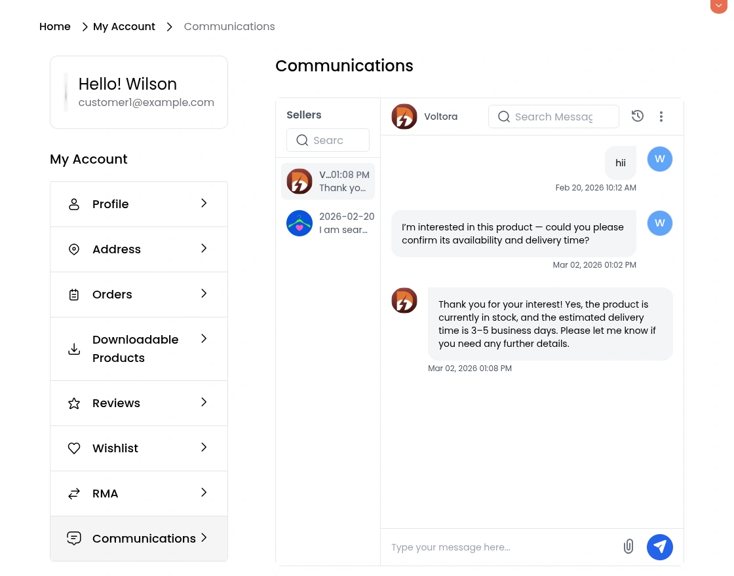Click the RMA exchange arrows icon

(74, 493)
